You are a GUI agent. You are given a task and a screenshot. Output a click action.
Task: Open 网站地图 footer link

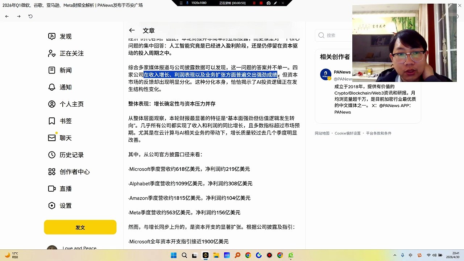click(322, 133)
